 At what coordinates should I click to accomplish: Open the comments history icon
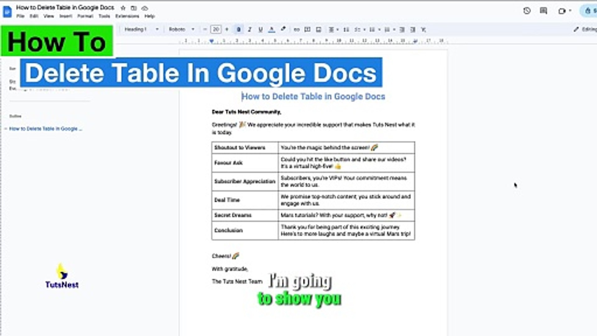[543, 11]
